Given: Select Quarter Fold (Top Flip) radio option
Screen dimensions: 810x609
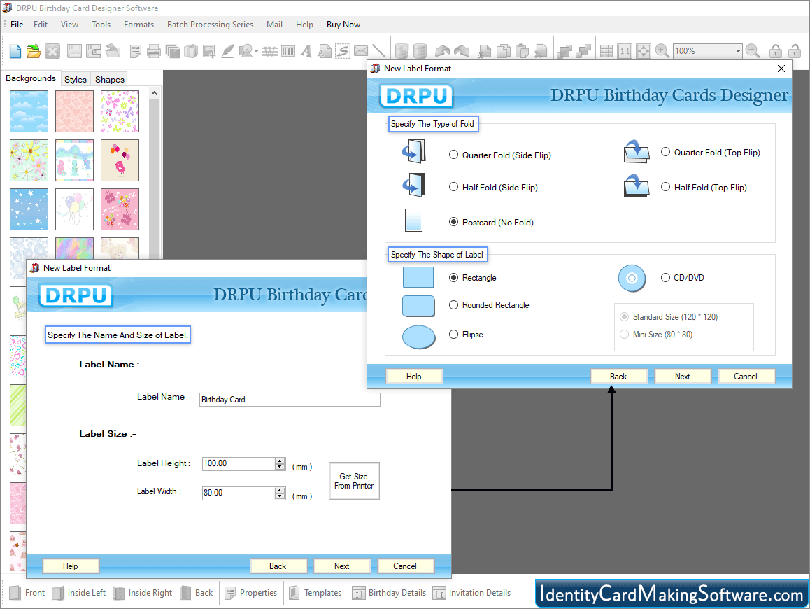Looking at the screenshot, I should point(665,152).
